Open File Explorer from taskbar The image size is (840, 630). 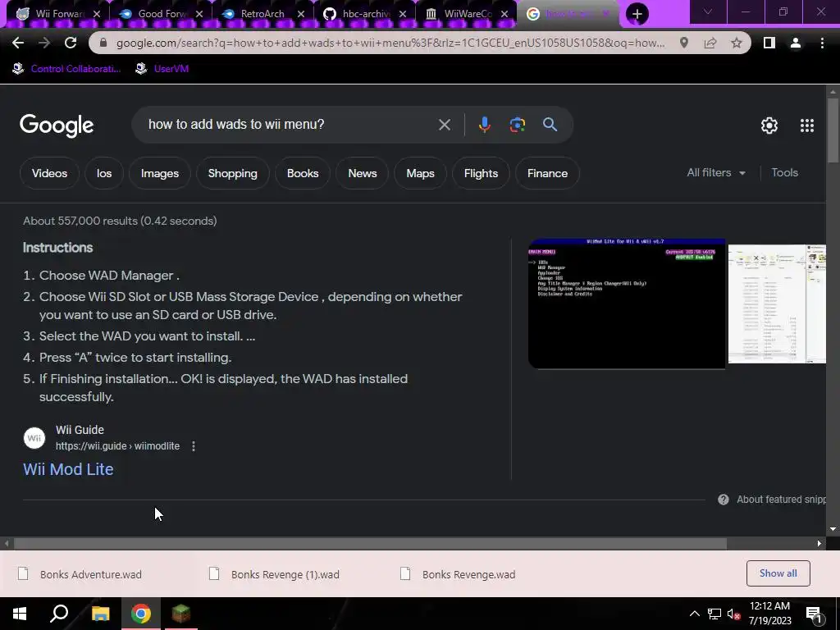pyautogui.click(x=100, y=614)
